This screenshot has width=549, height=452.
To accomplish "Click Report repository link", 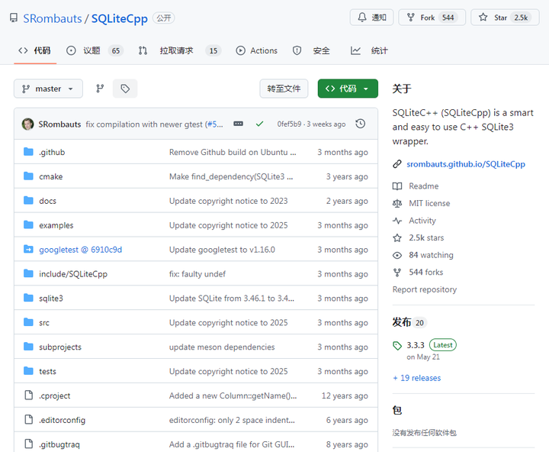I will point(425,289).
